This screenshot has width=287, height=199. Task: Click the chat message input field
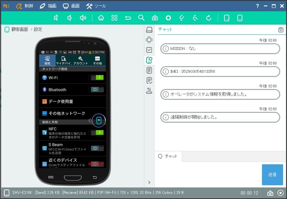click(208, 174)
